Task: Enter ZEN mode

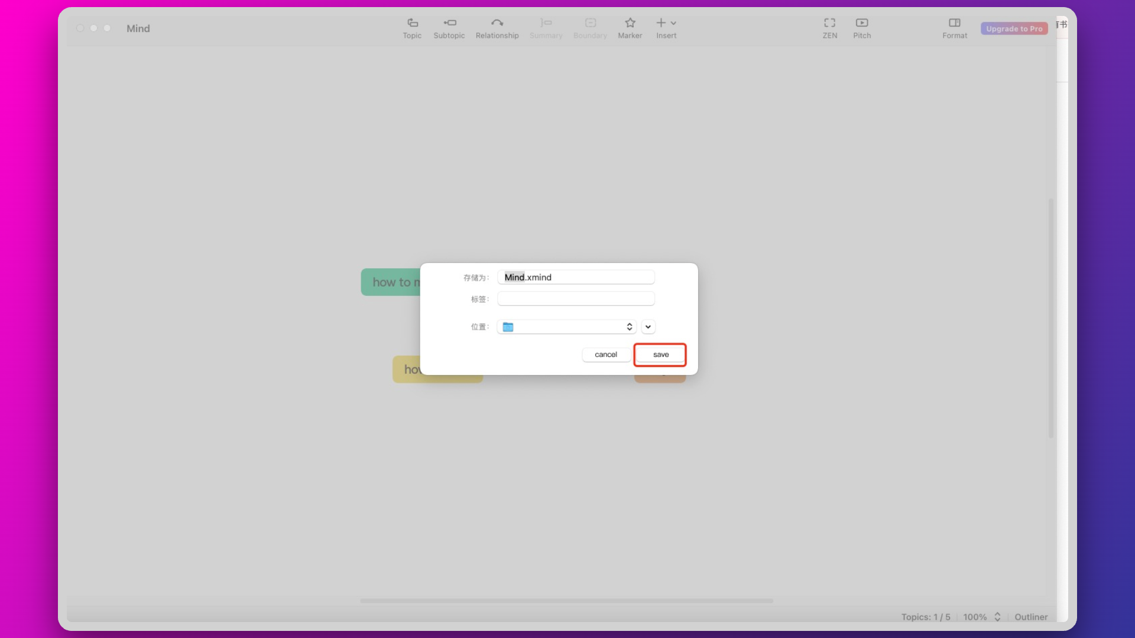Action: (830, 28)
